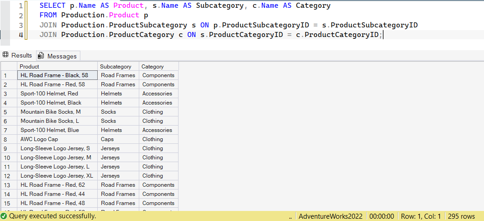Select the 'HL Road Frame - Red, 44' cell

pyautogui.click(x=58, y=194)
